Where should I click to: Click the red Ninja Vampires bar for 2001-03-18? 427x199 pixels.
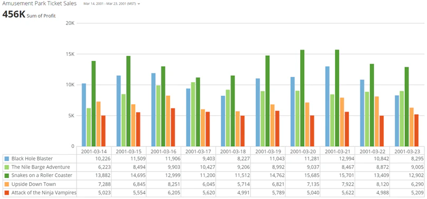[243, 131]
